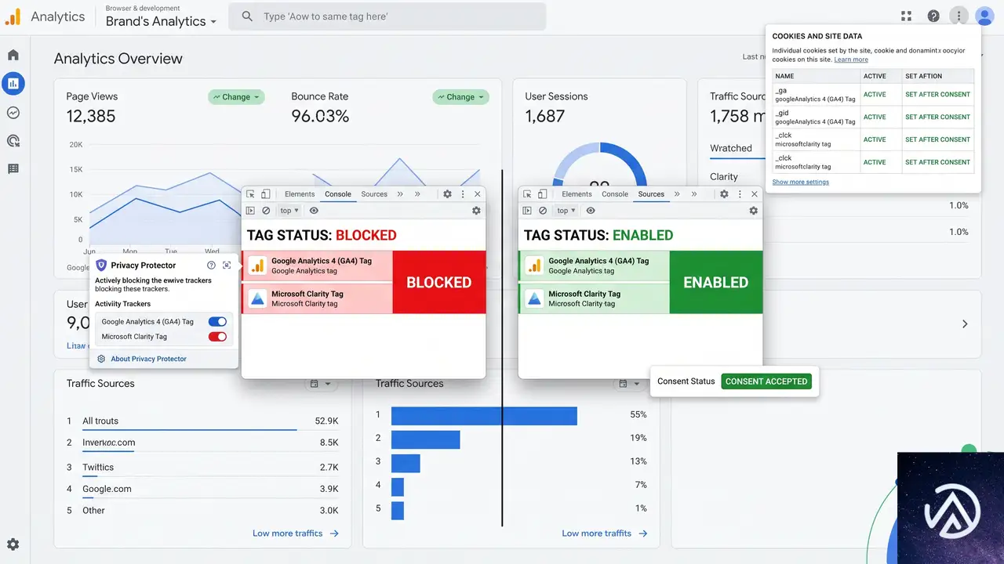The width and height of the screenshot is (1004, 564).
Task: Switch to Elements tab in BLOCKED DevTools
Action: pos(300,194)
